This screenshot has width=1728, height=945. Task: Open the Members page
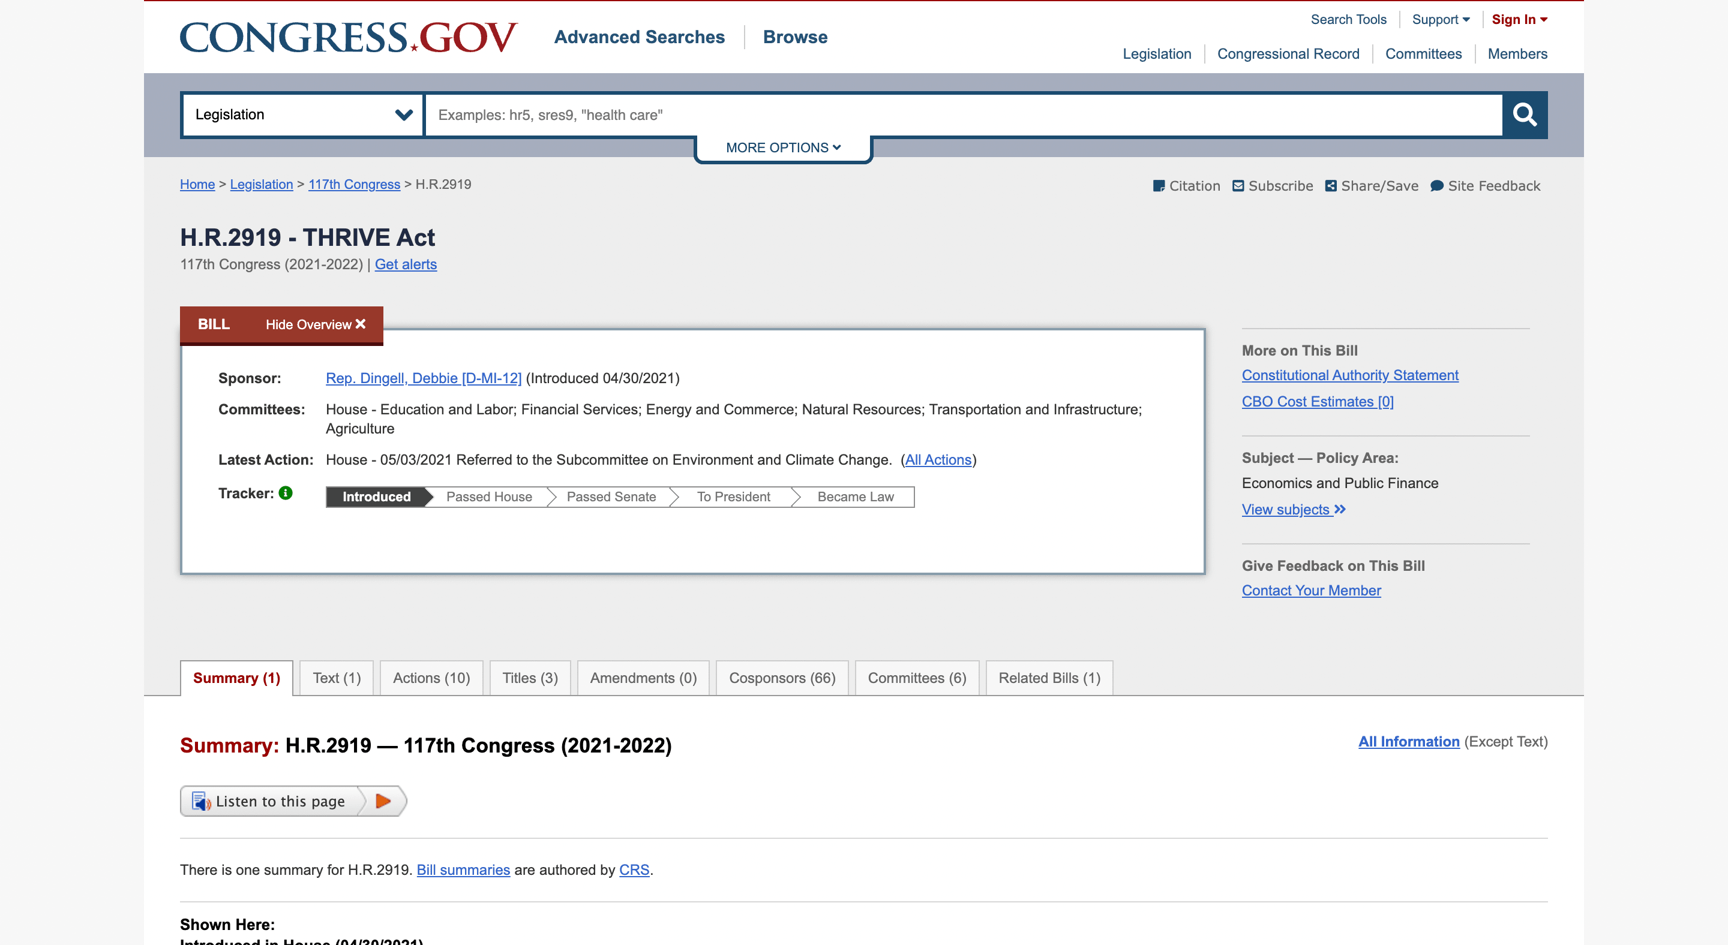point(1517,53)
